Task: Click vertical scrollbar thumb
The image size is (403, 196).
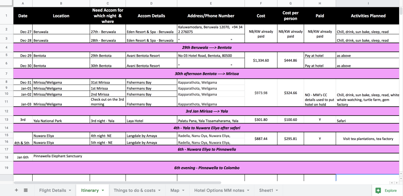Action: pos(401,11)
